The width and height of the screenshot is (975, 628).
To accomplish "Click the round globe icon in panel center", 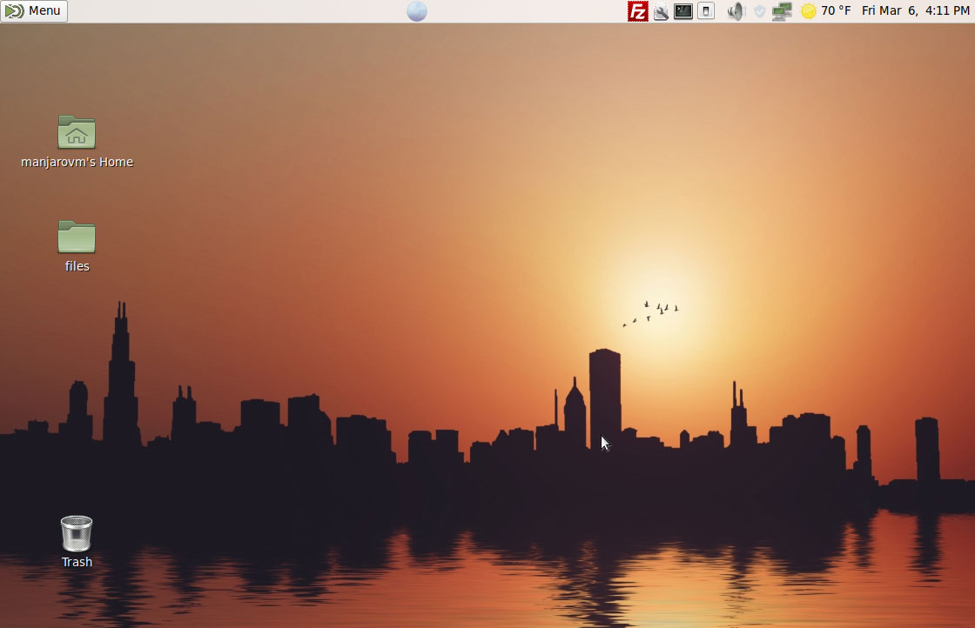I will (417, 11).
